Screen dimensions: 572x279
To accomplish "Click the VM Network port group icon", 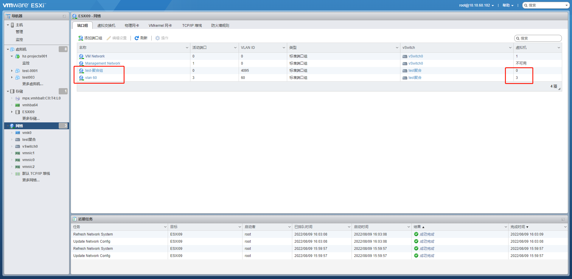I will [x=81, y=56].
